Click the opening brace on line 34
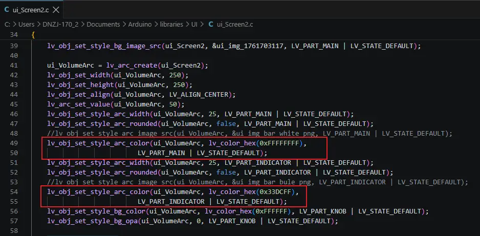The width and height of the screenshot is (480, 236). click(x=33, y=35)
